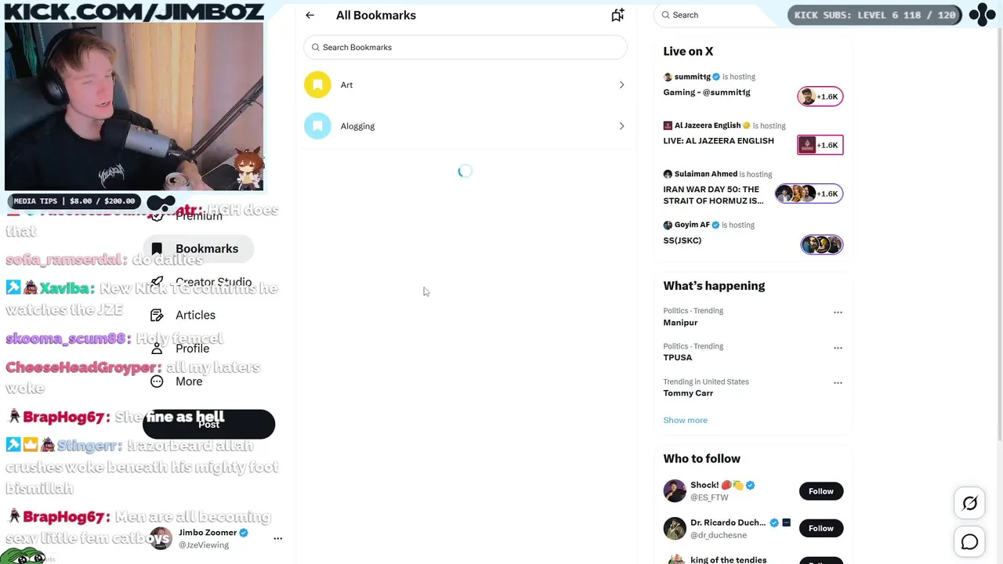Screen dimensions: 1003x564
Task: Click the Search Bookmarks field
Action: point(465,47)
